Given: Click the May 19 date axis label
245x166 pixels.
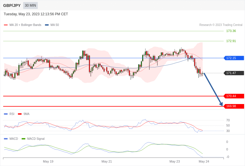Looking at the screenshot, I should click(48, 161).
